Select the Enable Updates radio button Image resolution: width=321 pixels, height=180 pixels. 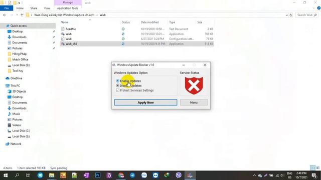(x=118, y=81)
